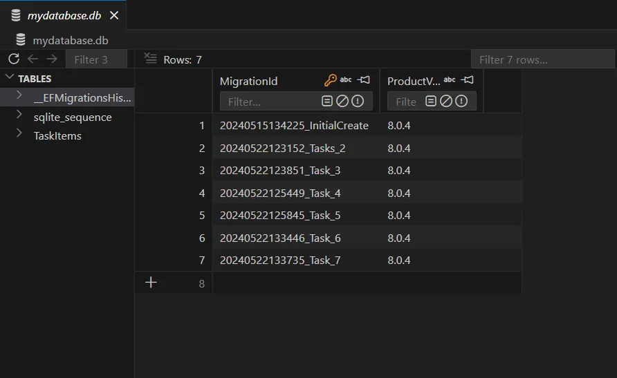Image resolution: width=617 pixels, height=378 pixels.
Task: Expand the __EFMigrationsHistory table node
Action: [x=19, y=95]
